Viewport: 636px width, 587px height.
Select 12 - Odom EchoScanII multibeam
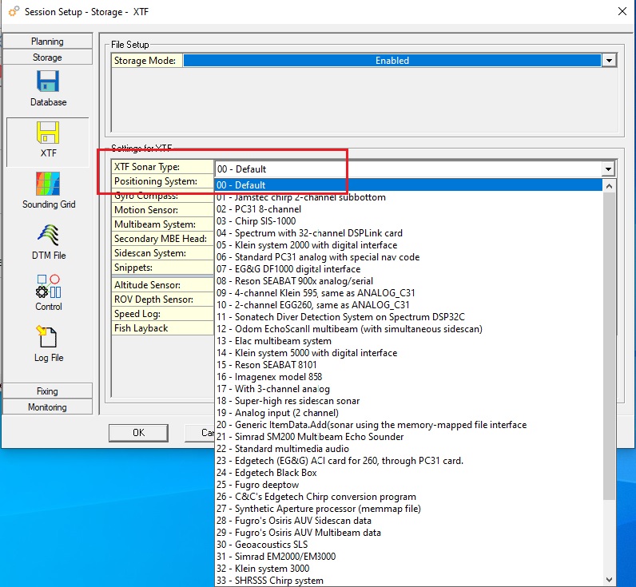(408, 329)
